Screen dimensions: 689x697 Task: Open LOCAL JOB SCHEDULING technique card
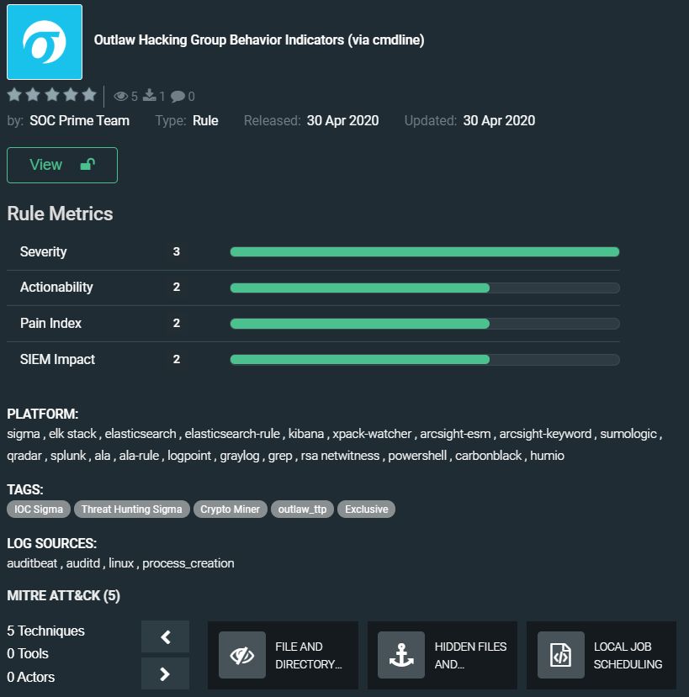(602, 655)
